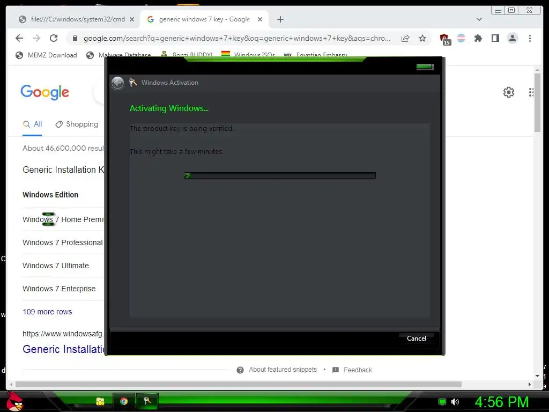Click the scrollbar up arrow

click(537, 70)
